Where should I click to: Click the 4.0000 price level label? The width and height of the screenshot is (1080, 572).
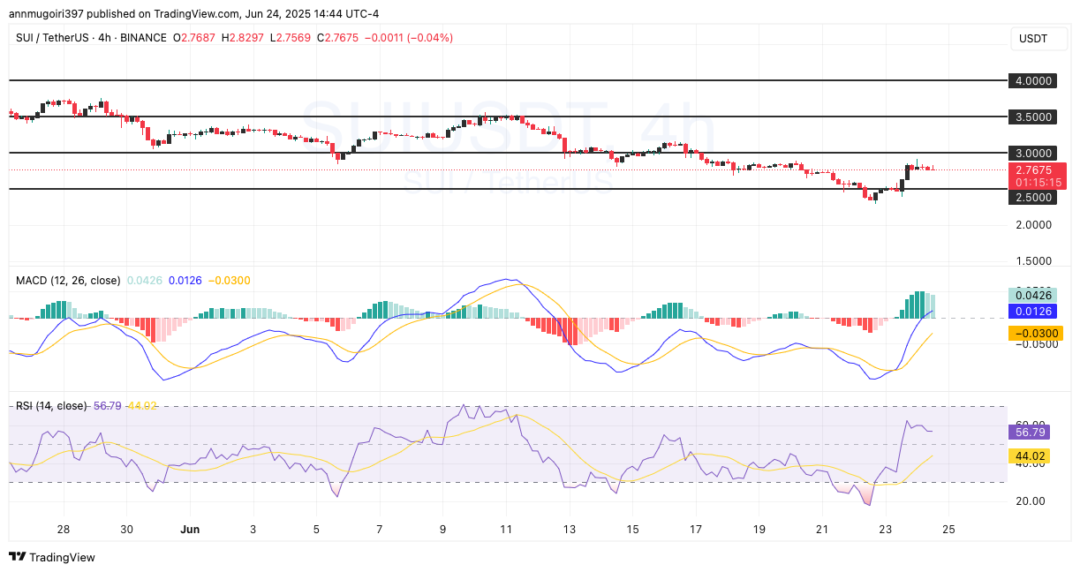[1033, 80]
